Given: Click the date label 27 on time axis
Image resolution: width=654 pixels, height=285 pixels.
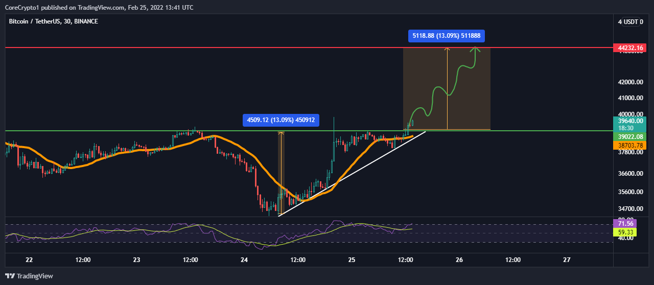Looking at the screenshot, I should (567, 260).
